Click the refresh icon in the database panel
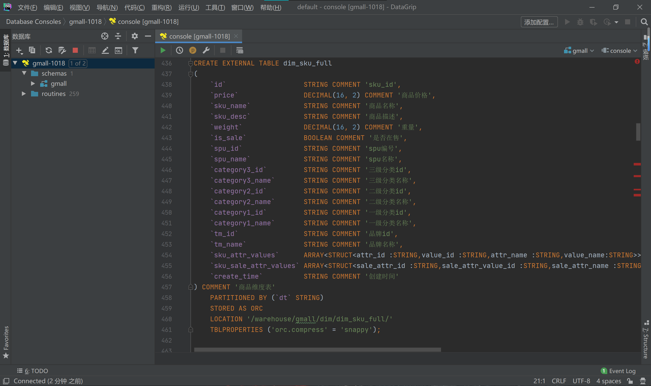Screen dimensions: 651x386 [x=49, y=50]
